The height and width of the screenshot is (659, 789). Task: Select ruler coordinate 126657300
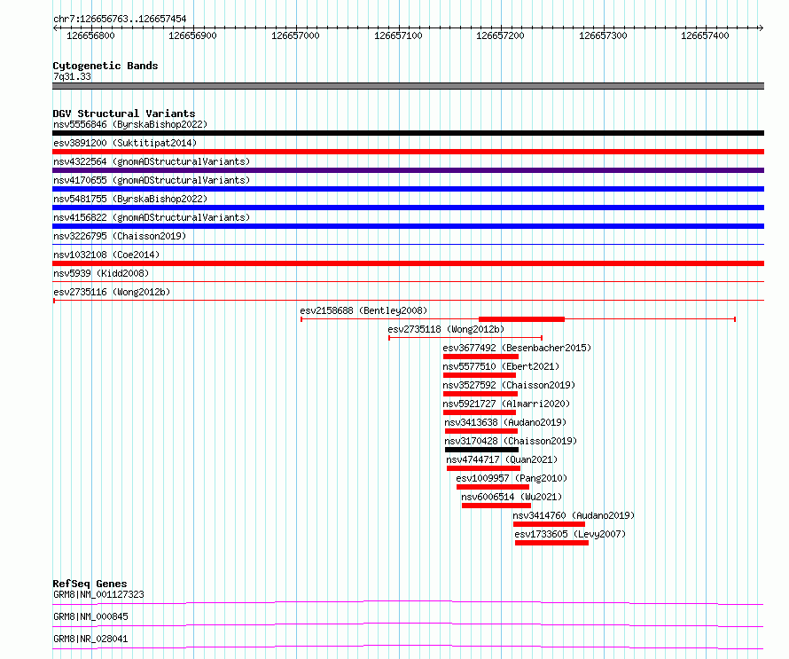603,35
